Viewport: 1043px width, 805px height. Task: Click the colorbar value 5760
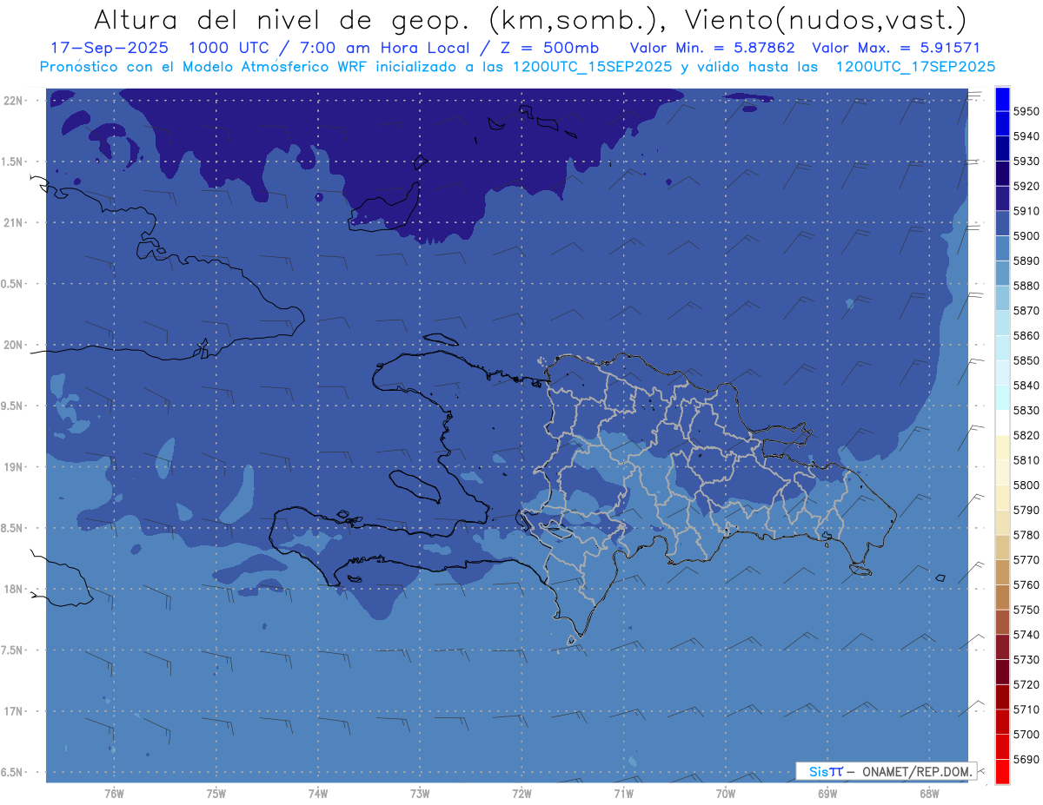[1026, 584]
